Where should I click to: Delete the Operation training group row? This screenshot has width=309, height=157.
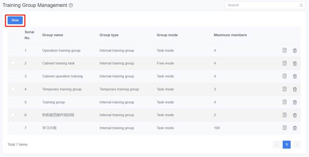(294, 50)
